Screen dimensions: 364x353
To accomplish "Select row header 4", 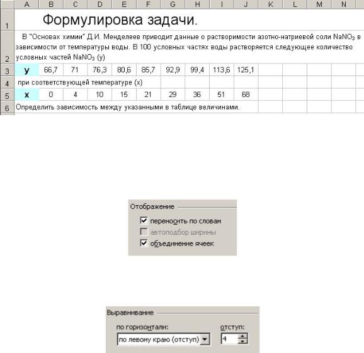I will click(7, 82).
